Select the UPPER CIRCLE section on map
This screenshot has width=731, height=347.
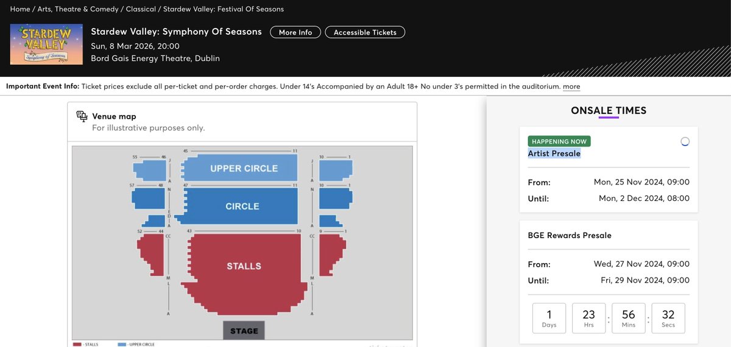point(241,168)
